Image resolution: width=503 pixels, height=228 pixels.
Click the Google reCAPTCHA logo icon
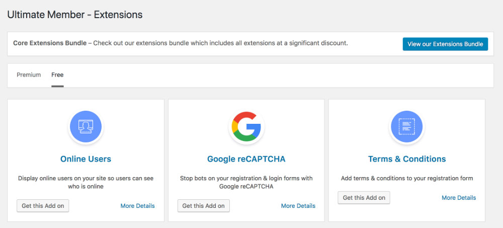[246, 126]
